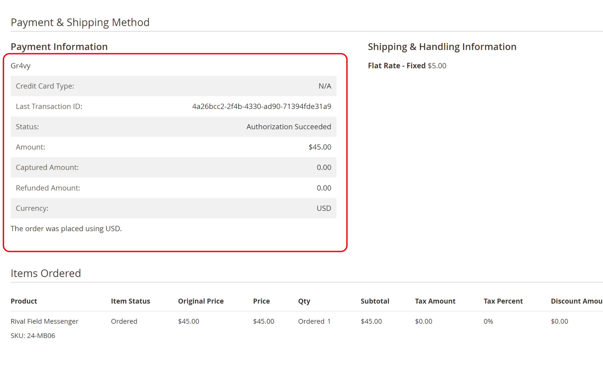Click the Subtotal column header
The image size is (603, 368).
tap(375, 301)
